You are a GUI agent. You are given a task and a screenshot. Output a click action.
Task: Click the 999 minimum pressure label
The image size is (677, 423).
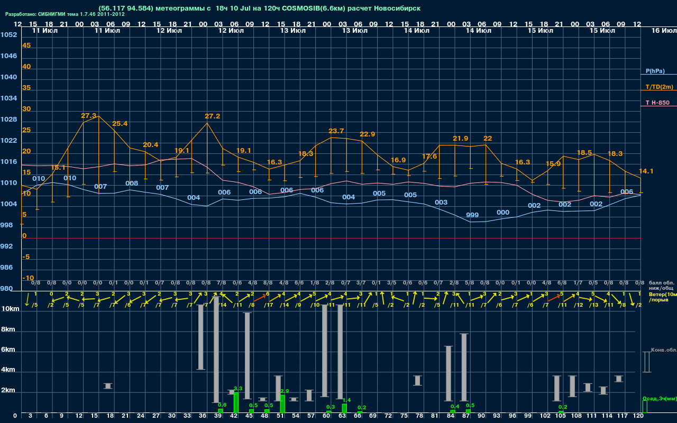pyautogui.click(x=472, y=215)
